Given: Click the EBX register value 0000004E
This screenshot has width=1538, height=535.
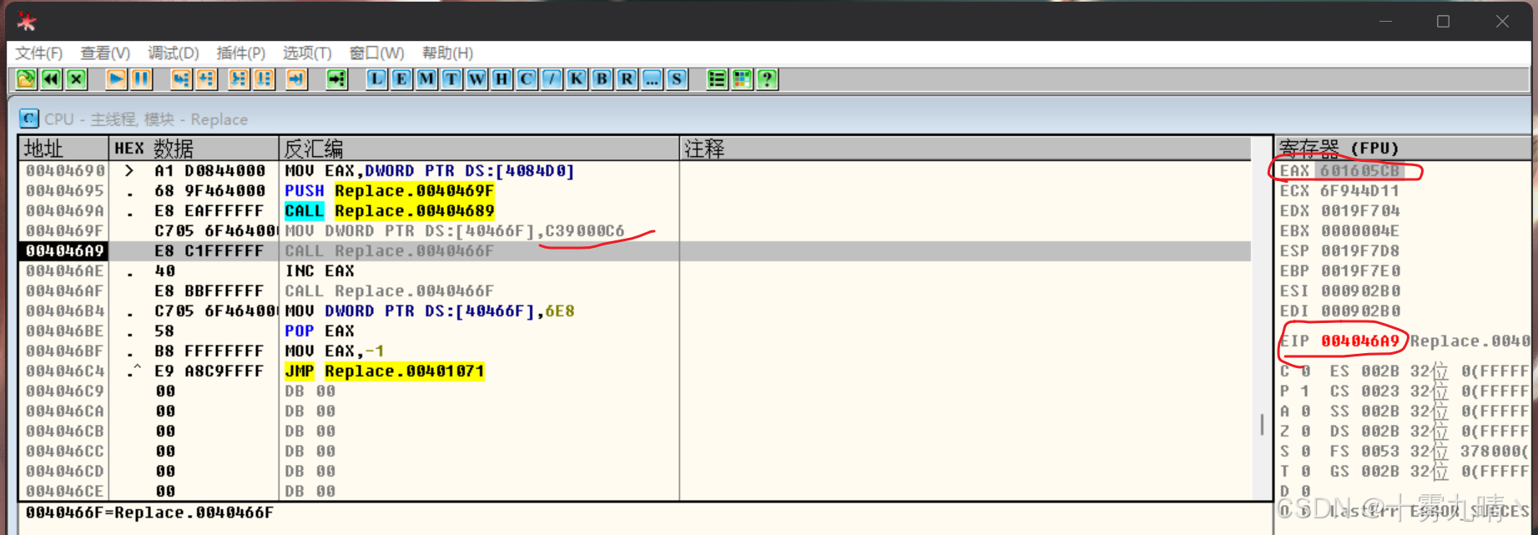Looking at the screenshot, I should 1360,230.
